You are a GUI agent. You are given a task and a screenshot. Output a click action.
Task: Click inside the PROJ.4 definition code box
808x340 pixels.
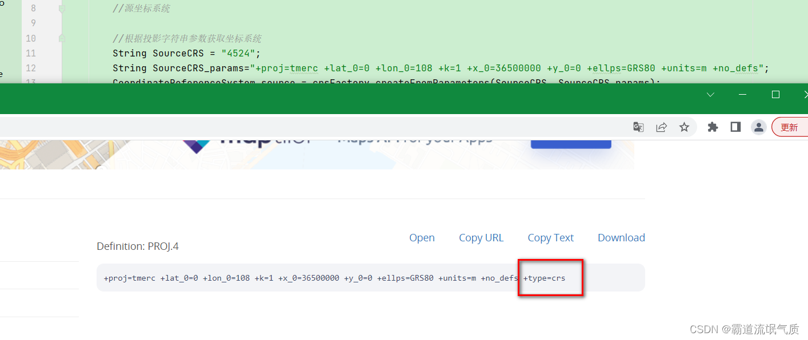tap(286, 278)
